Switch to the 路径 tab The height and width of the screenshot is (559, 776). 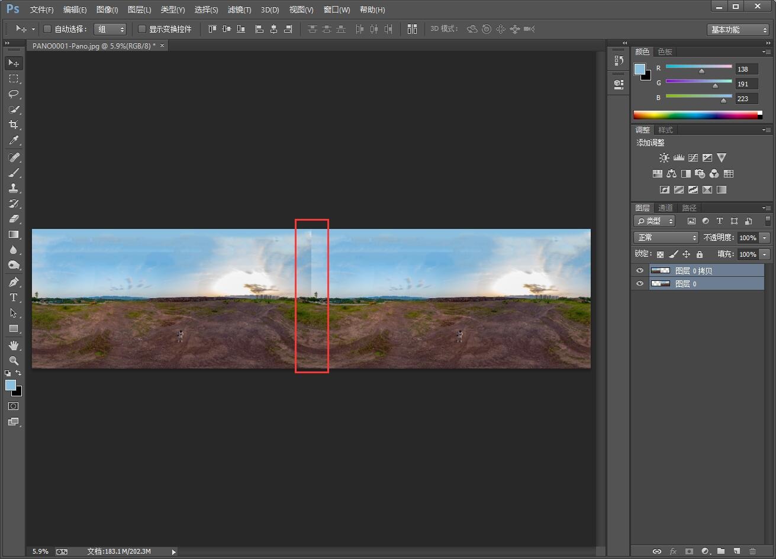[x=689, y=208]
